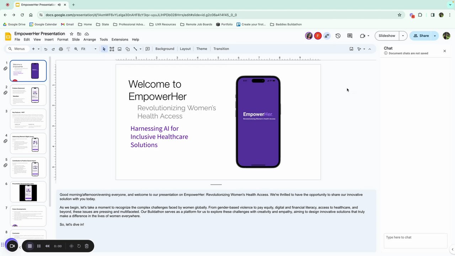Delete the recording with trash icon
The width and height of the screenshot is (455, 256).
pos(86,246)
